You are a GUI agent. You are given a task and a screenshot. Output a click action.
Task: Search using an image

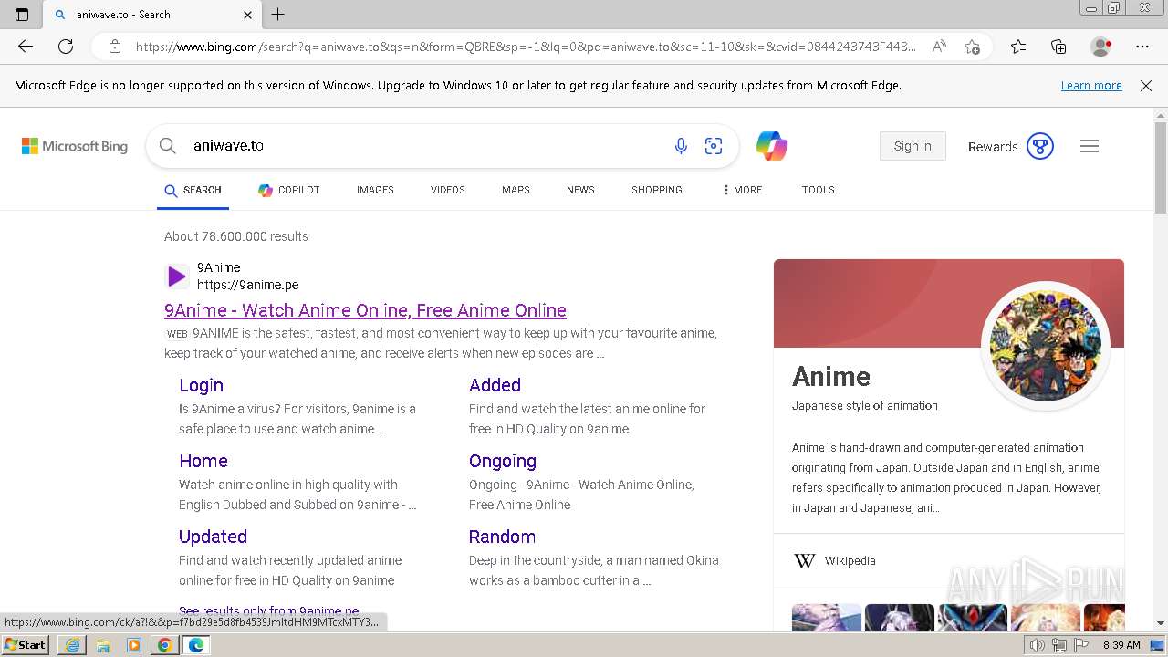click(x=714, y=146)
